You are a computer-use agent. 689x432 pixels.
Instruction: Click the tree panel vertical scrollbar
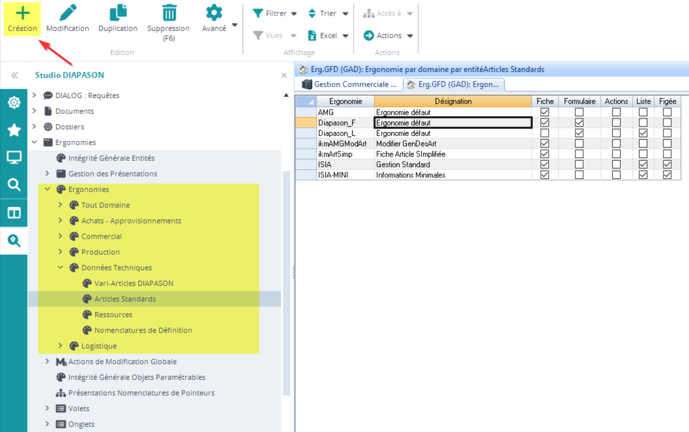click(285, 282)
